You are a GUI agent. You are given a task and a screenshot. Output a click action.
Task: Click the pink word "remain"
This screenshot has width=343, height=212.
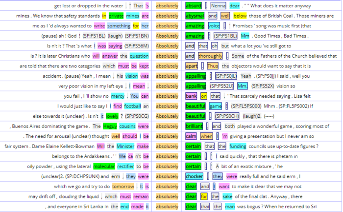(x=141, y=196)
